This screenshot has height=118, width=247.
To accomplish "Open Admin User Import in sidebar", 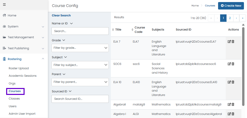I will pos(22,114).
